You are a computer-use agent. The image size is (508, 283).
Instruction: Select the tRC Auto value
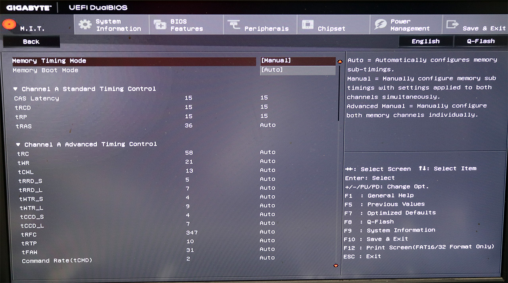[x=268, y=152]
